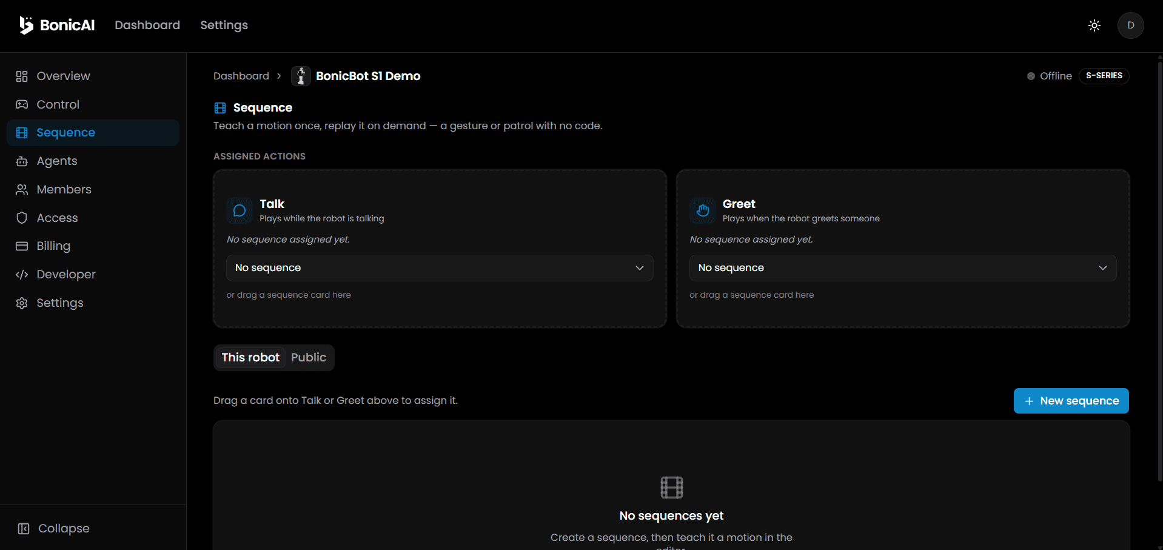
Task: Open the Talk sequence dropdown
Action: 440,268
